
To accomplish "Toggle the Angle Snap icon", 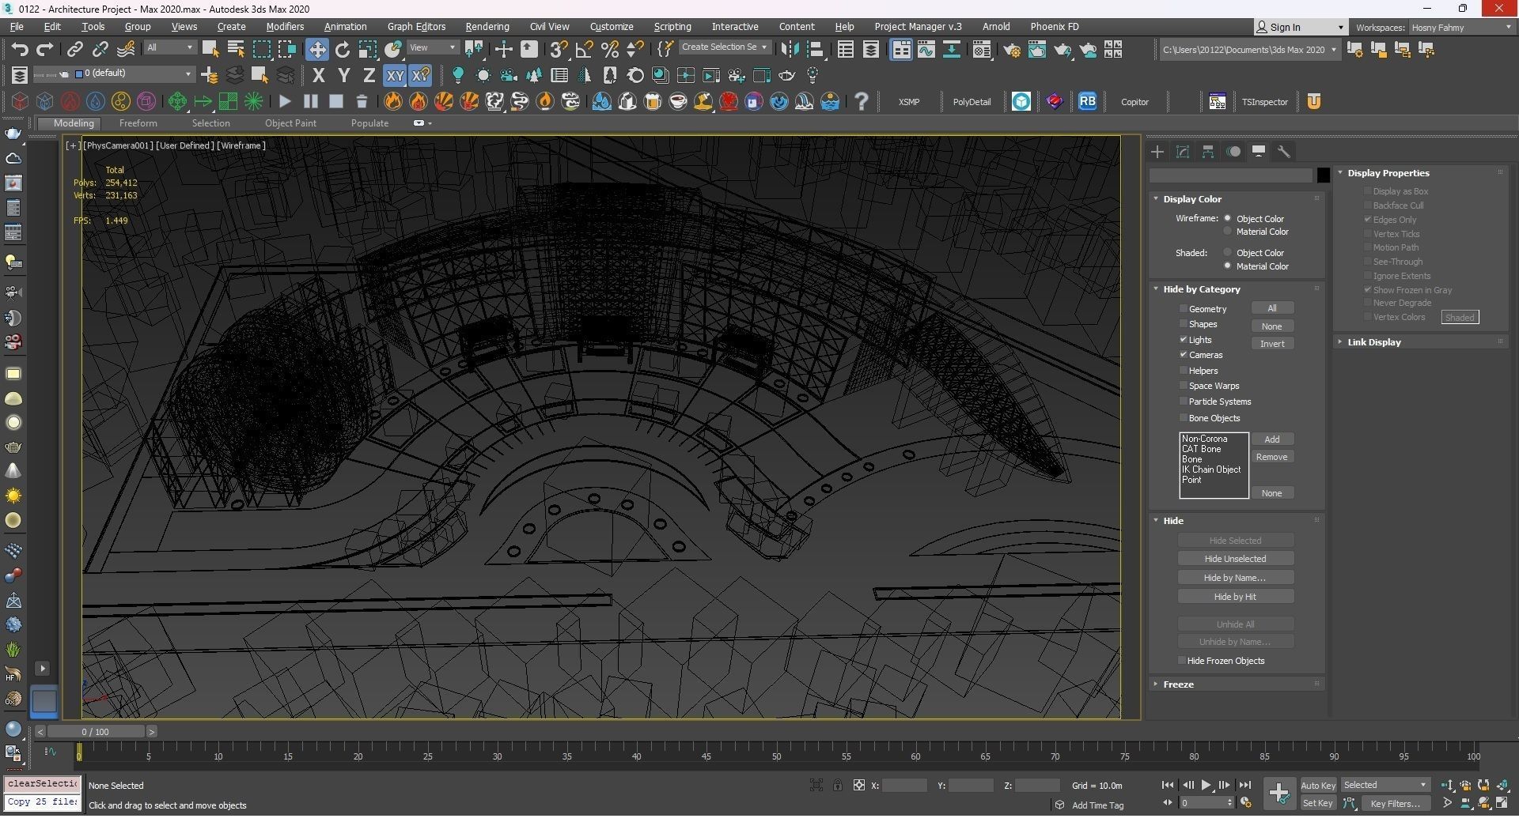I will (x=585, y=50).
